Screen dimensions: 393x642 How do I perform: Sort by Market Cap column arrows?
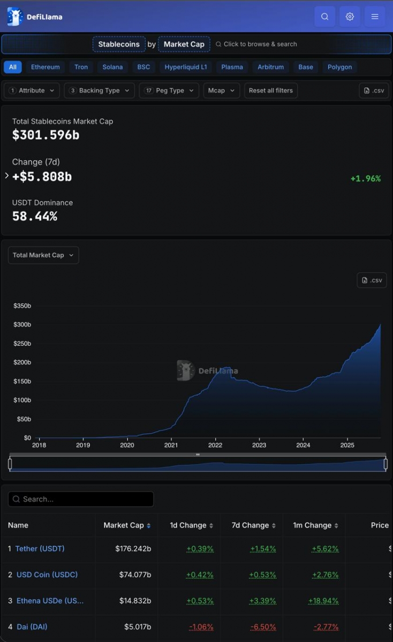coord(149,526)
